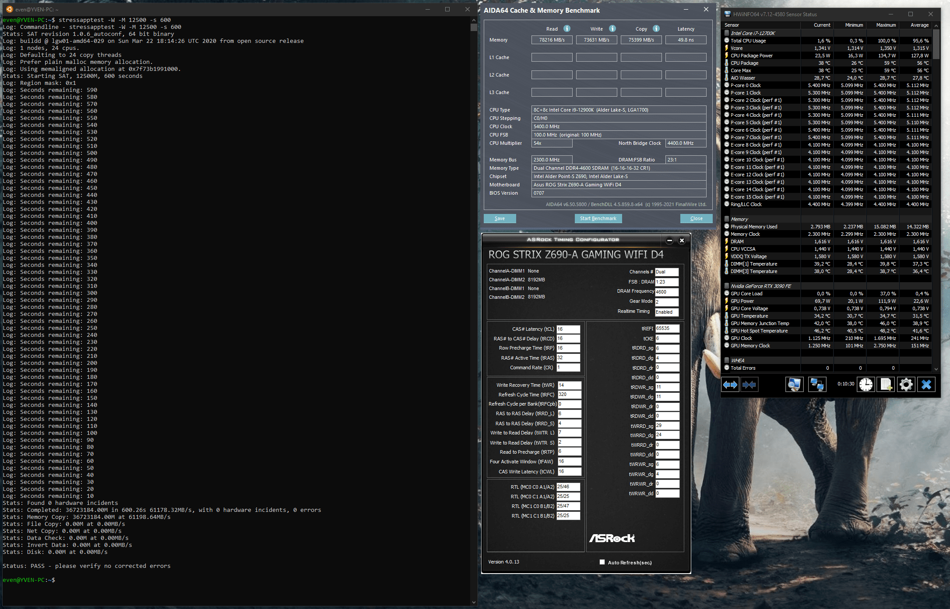Viewport: 950px width, 609px height.
Task: Click the DIMM[1] Temperature thermometer icon
Action: point(727,264)
